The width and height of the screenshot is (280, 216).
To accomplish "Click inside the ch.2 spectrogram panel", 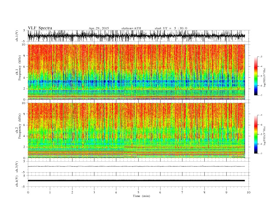I will coord(136,131).
